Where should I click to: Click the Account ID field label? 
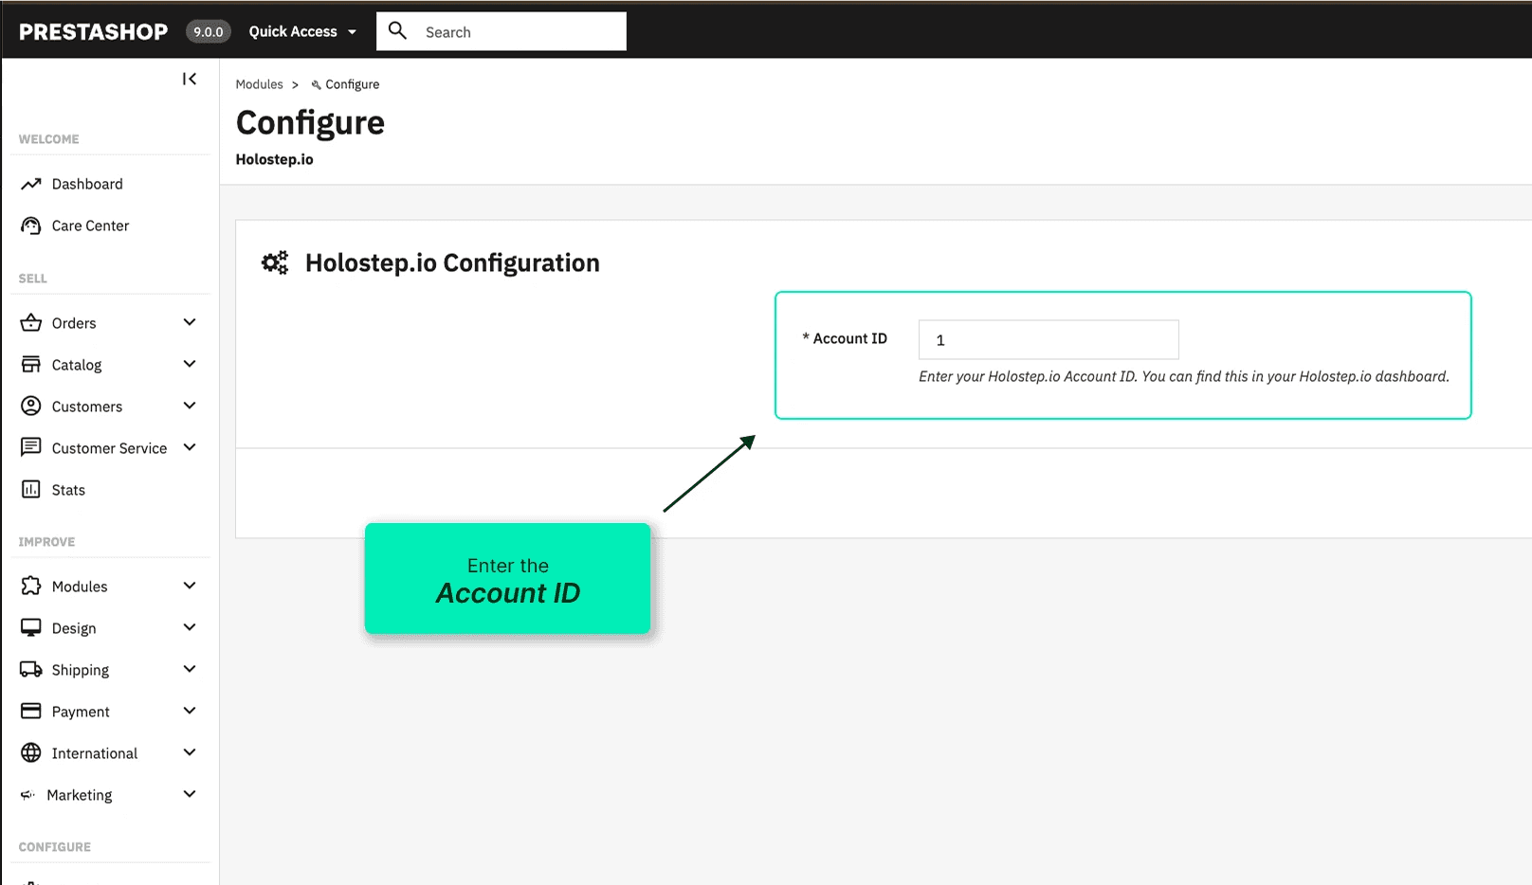click(845, 338)
